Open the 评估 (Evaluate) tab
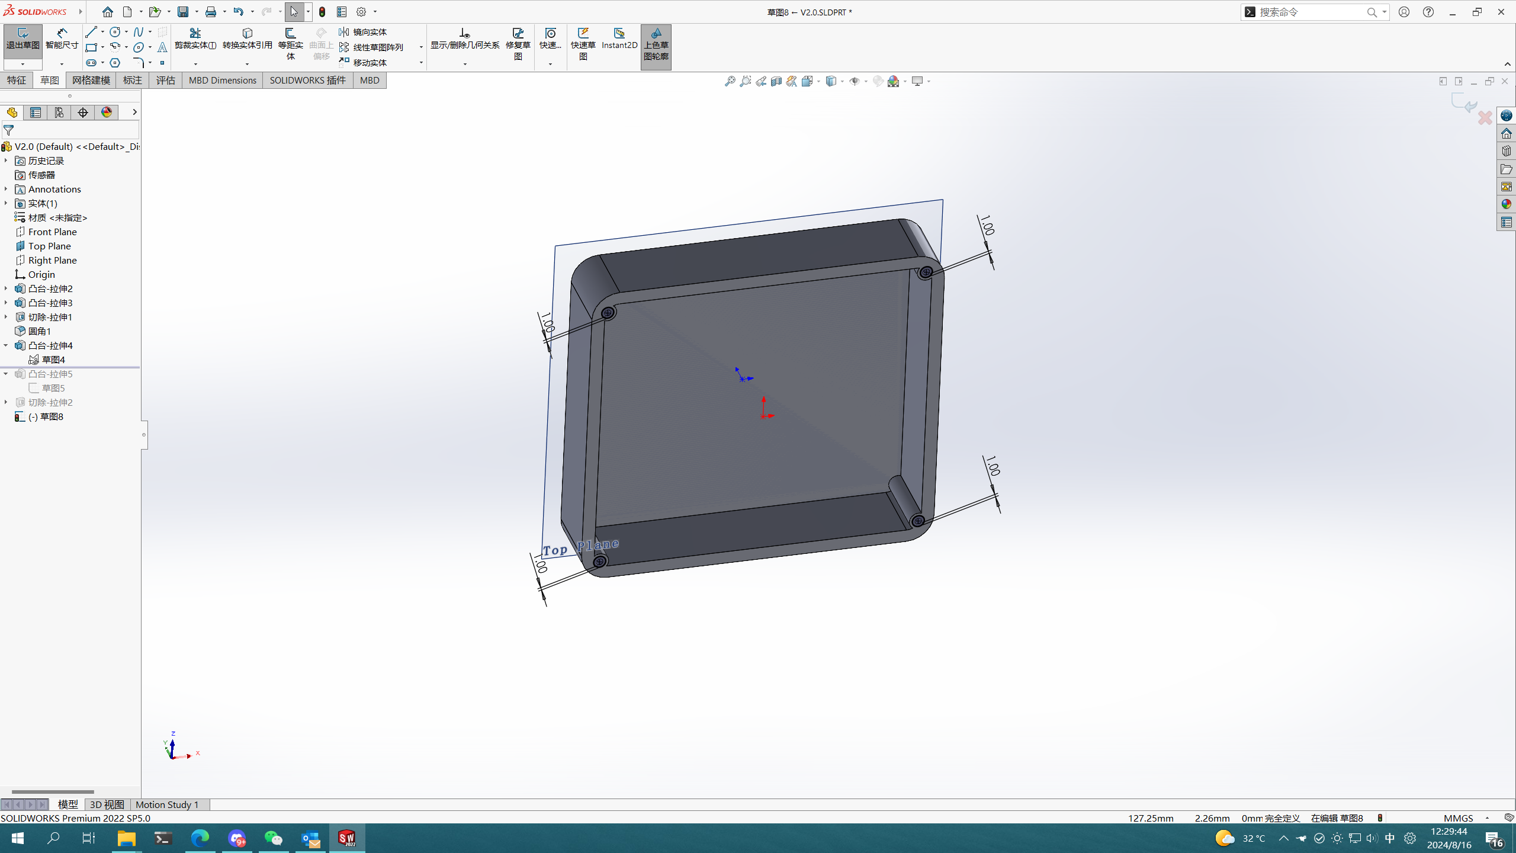This screenshot has width=1516, height=853. [165, 80]
